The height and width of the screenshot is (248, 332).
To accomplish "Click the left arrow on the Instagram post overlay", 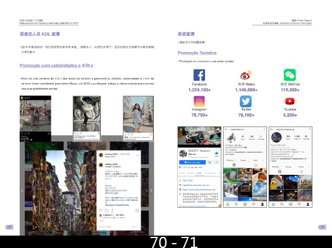I will (x=22, y=190).
